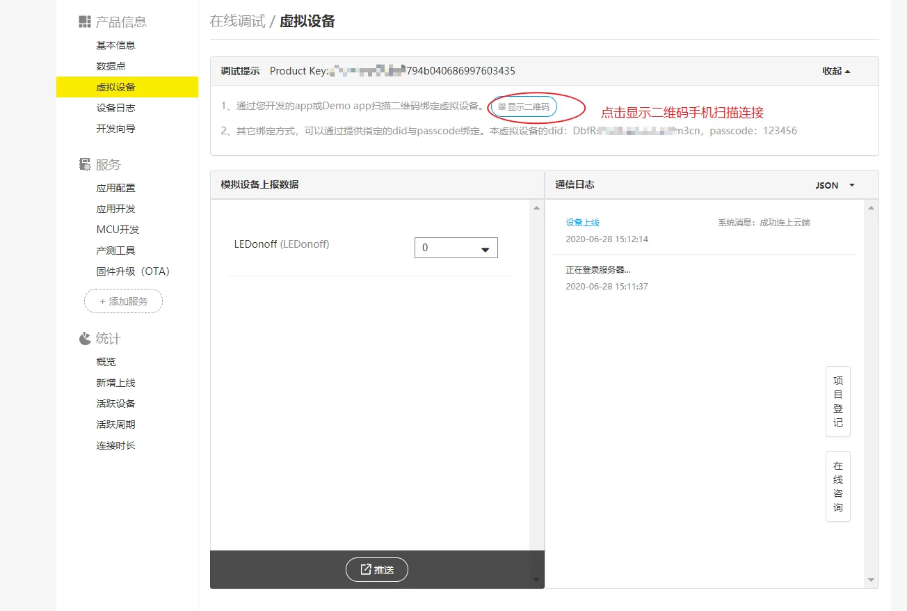
Task: Click the 在线调试 breadcrumb link
Action: tap(237, 21)
